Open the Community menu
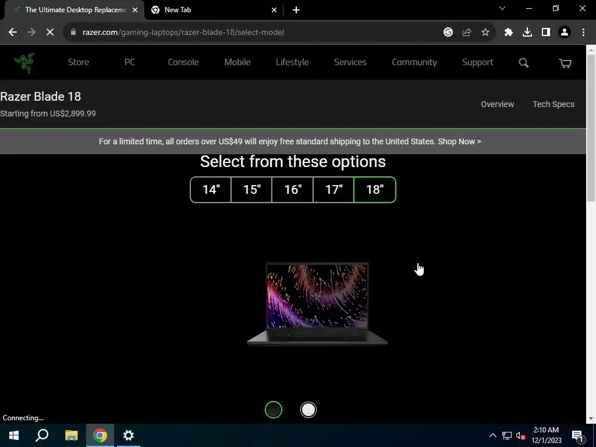 (414, 62)
